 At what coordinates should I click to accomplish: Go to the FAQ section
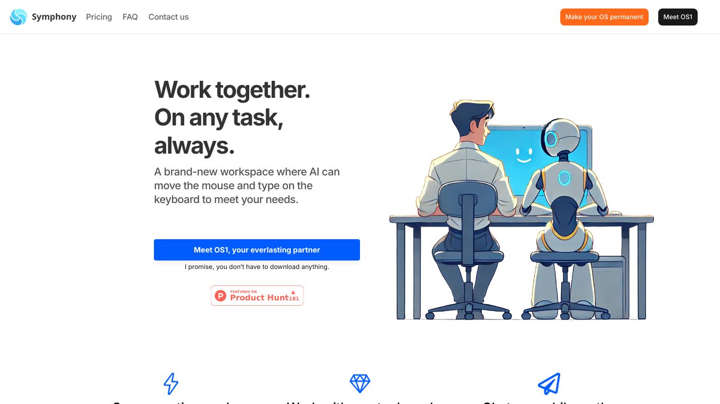[130, 17]
